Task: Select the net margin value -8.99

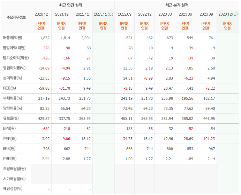Action: tap(148, 79)
